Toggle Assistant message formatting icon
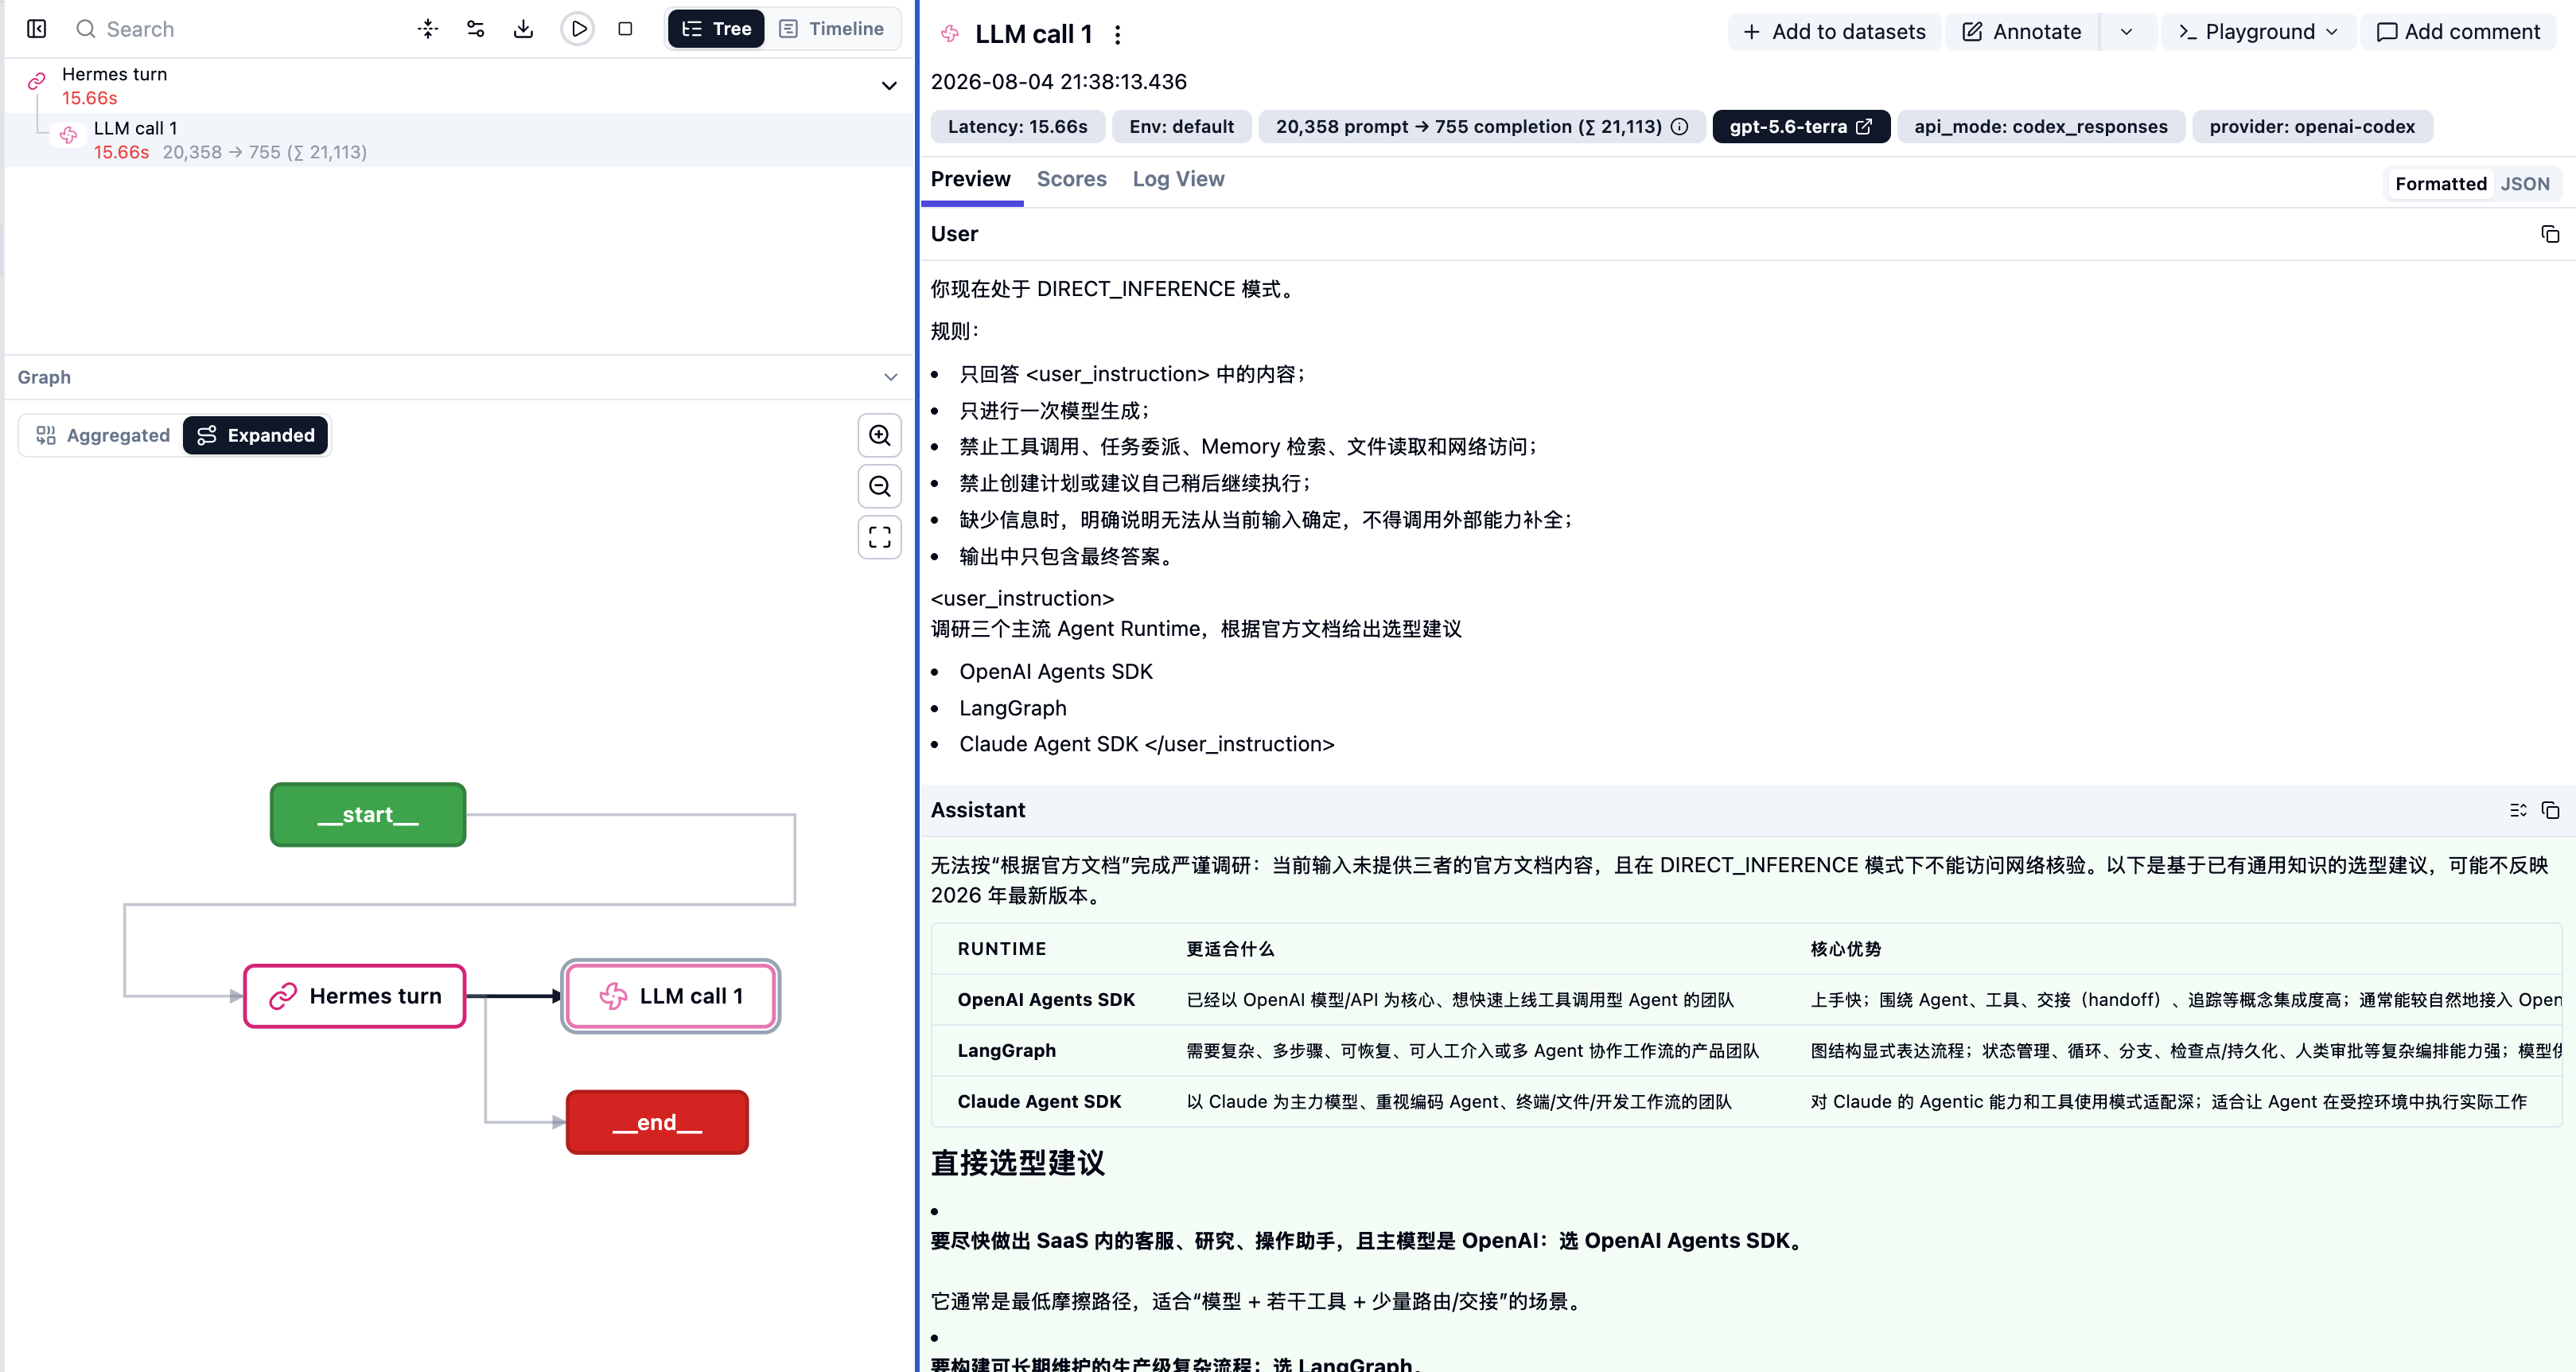2576x1372 pixels. point(2518,810)
